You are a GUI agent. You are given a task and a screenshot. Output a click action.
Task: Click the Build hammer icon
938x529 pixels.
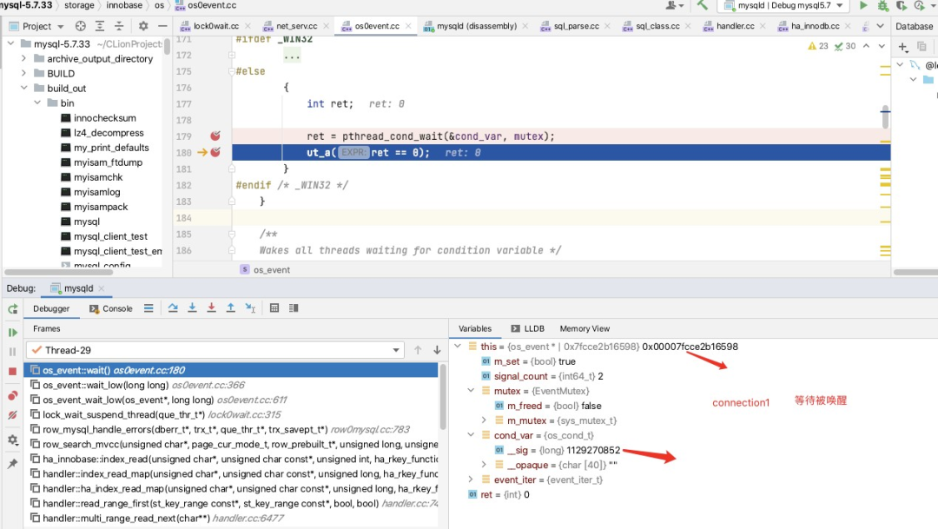coord(703,5)
